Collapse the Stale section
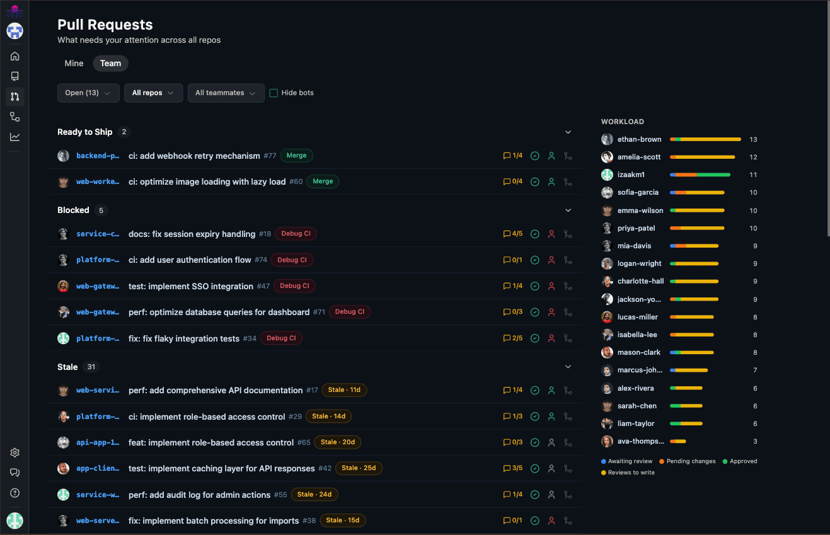Viewport: 830px width, 535px height. coord(568,366)
